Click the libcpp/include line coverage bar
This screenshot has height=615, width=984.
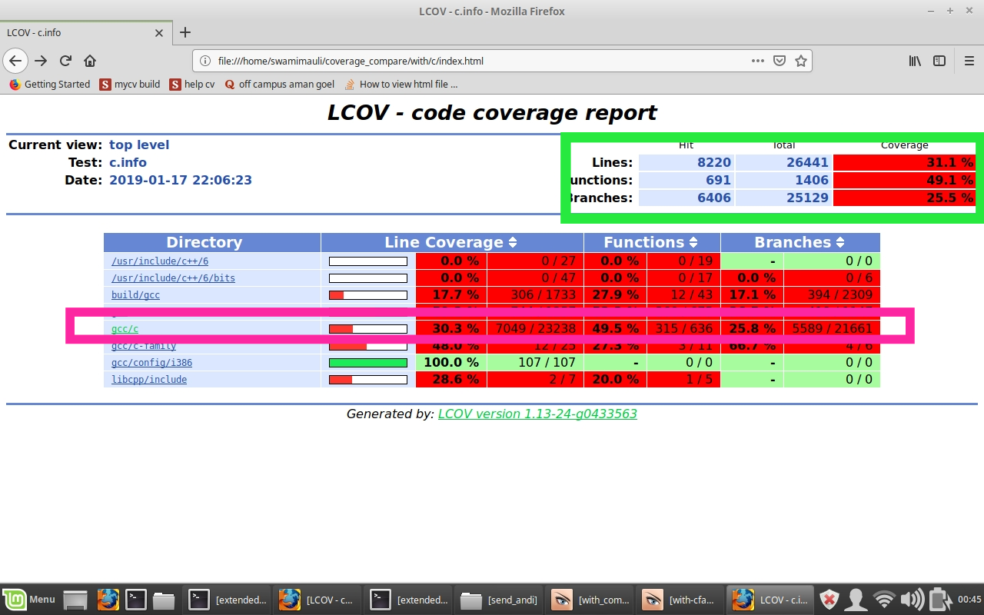click(368, 380)
